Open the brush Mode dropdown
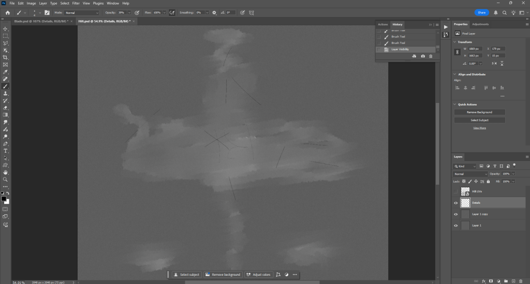 click(81, 12)
